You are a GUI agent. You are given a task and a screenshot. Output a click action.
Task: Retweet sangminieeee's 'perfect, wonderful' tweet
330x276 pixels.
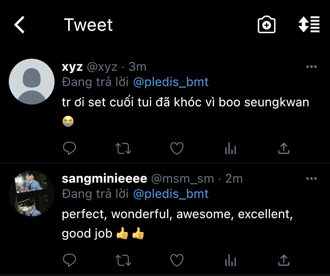coord(123,260)
